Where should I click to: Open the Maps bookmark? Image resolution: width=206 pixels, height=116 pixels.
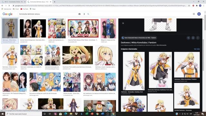[33, 9]
